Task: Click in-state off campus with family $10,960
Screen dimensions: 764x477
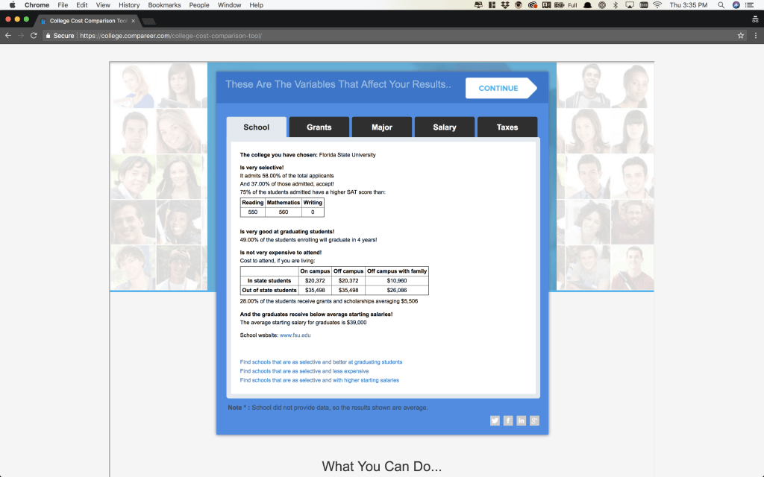Action: tap(397, 281)
